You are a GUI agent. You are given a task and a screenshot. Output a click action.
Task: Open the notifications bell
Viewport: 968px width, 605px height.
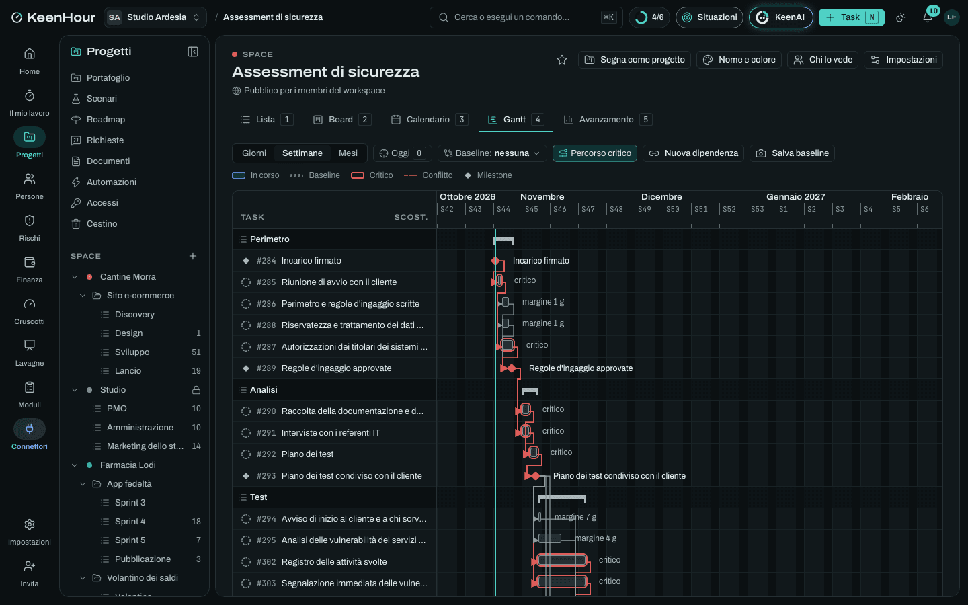pos(928,17)
